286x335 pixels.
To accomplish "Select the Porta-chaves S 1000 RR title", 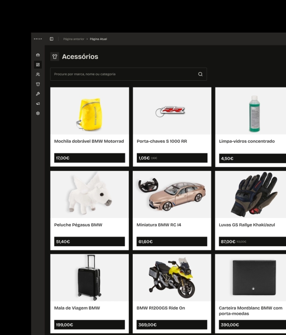I will [162, 141].
